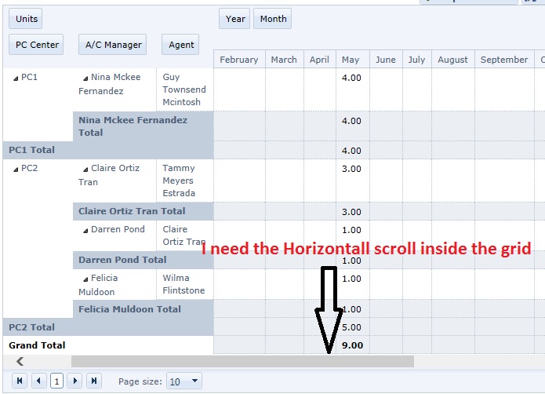Image resolution: width=545 pixels, height=394 pixels.
Task: Jump to last page pager icon
Action: click(x=94, y=381)
